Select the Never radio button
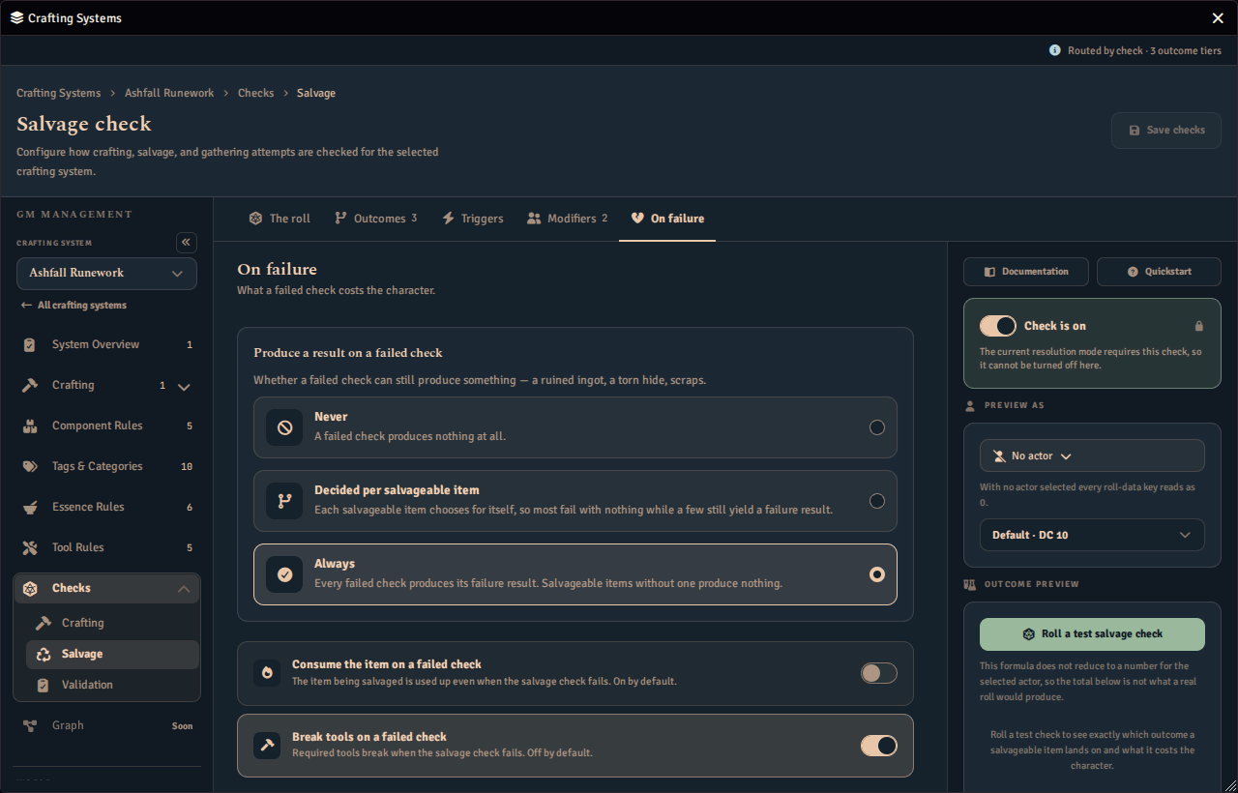This screenshot has width=1238, height=793. coord(877,427)
